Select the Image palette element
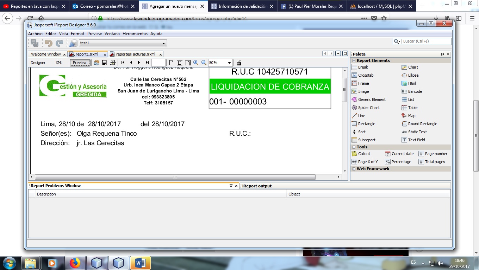The width and height of the screenshot is (479, 270). [360, 91]
